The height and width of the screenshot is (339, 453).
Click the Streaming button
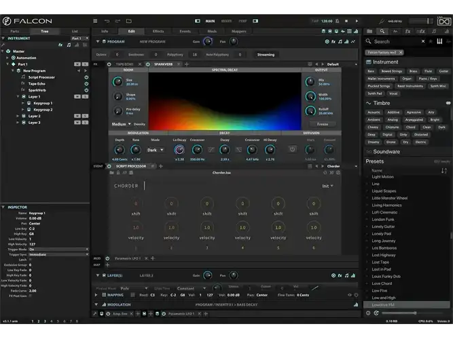(266, 54)
